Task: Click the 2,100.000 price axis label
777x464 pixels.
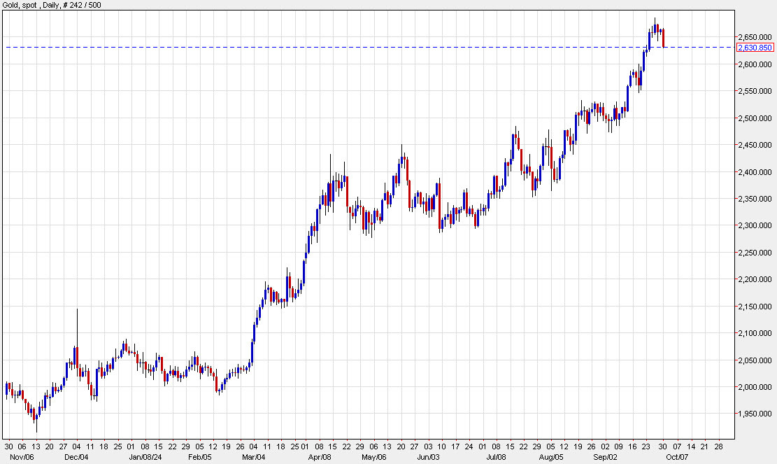Action: pos(755,334)
